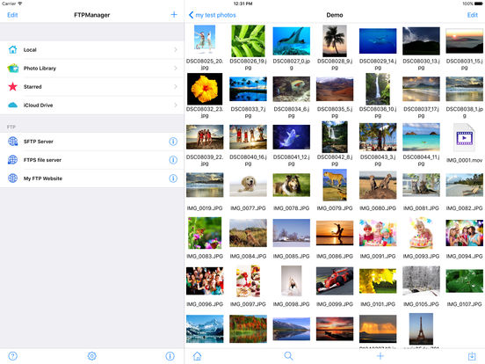
Task: Open info for FTPS file server
Action: (x=173, y=160)
